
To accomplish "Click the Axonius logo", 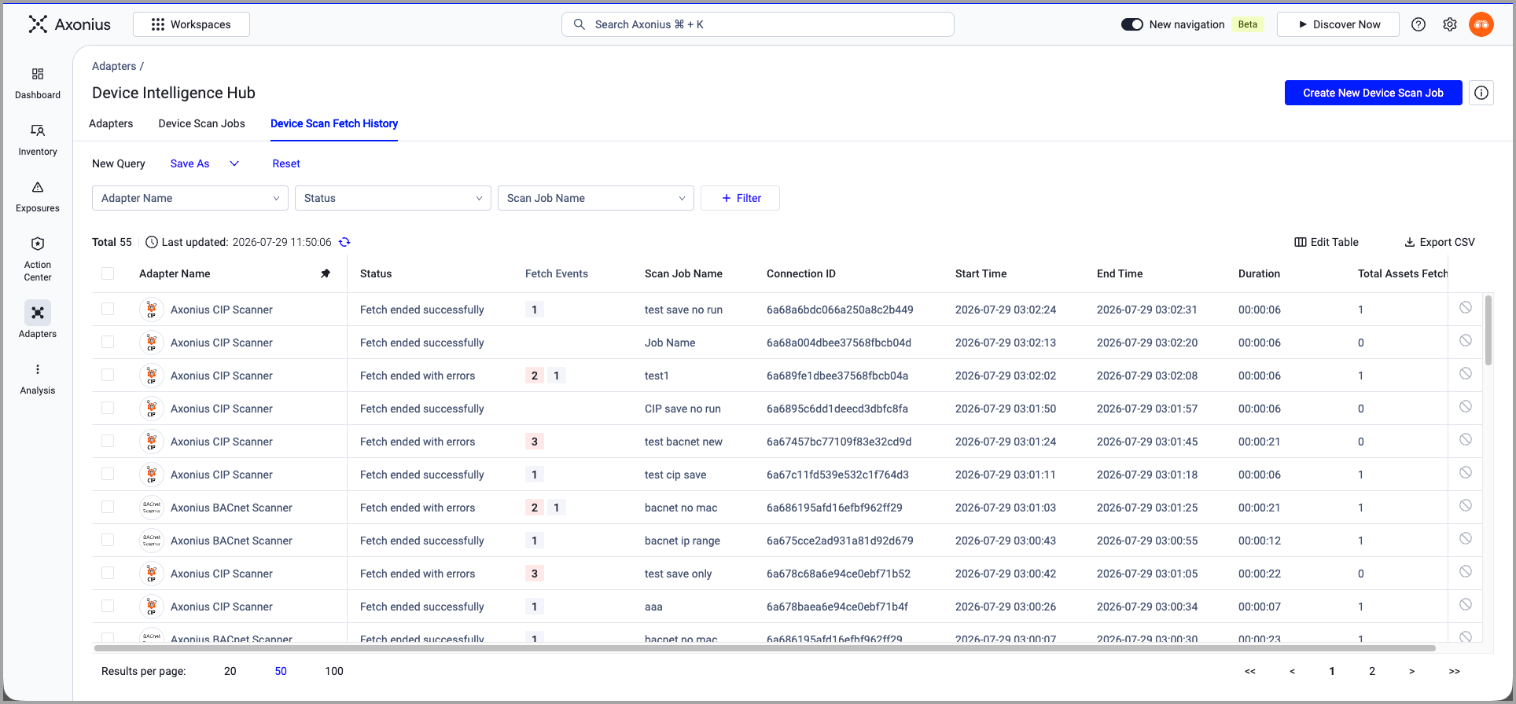I will click(69, 24).
